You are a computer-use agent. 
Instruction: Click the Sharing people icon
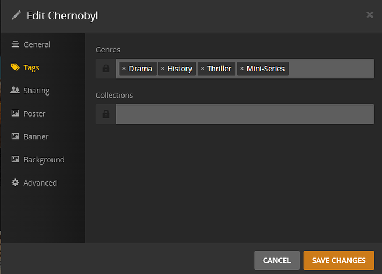pos(15,90)
